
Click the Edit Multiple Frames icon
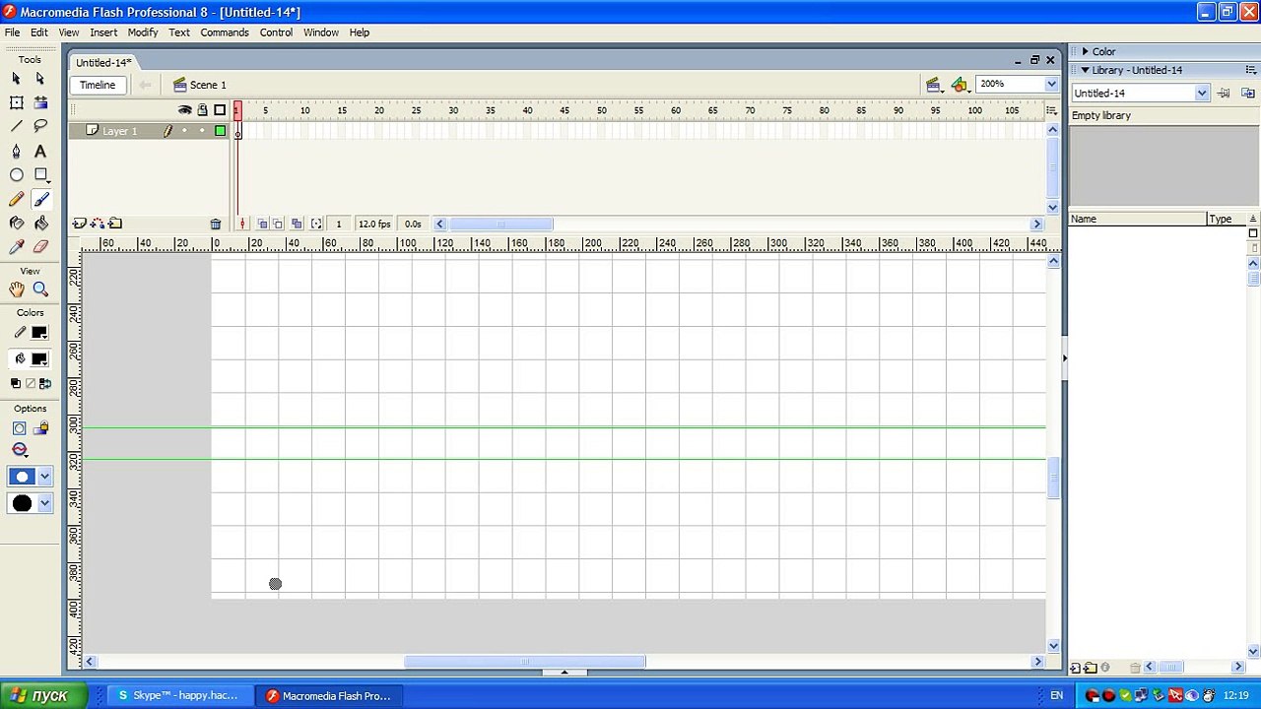coord(297,225)
